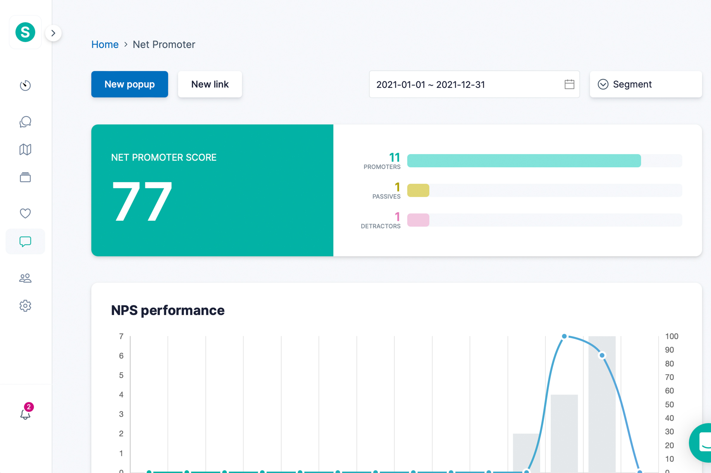Go to Home via breadcrumb link
This screenshot has width=711, height=473.
[x=105, y=44]
